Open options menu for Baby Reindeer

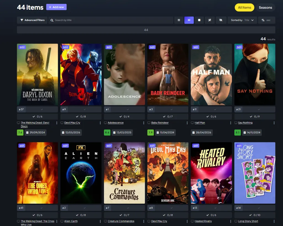coord(187,123)
